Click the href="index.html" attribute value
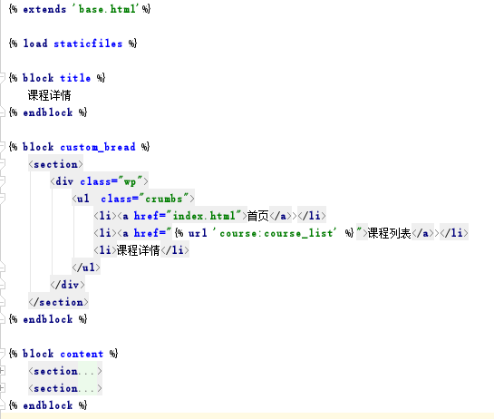The height and width of the screenshot is (419, 494). 204,216
